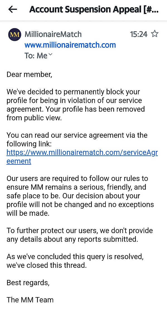Tap the removed from public view sentence
This screenshot has height=314, width=167.
[75, 113]
